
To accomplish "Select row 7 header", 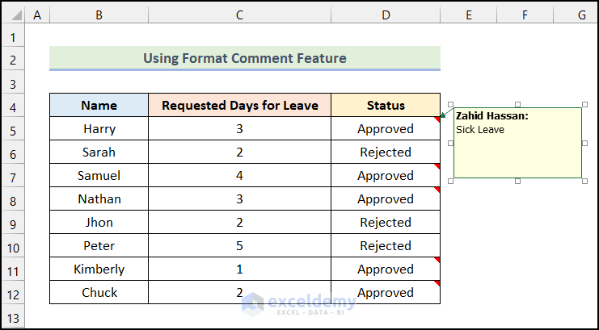I will point(13,176).
